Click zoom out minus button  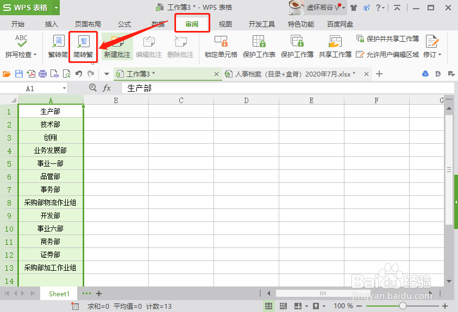click(359, 306)
